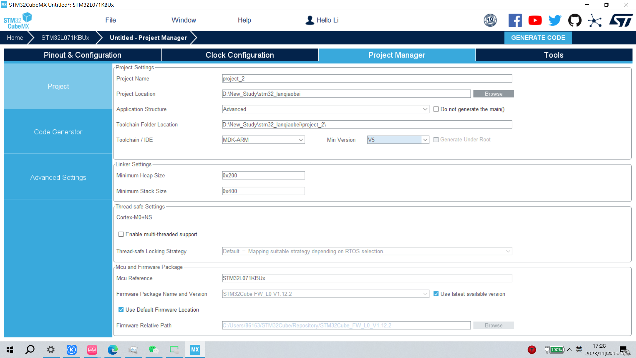Image resolution: width=636 pixels, height=358 pixels.
Task: Click the Mcu Reference field
Action: tap(367, 278)
